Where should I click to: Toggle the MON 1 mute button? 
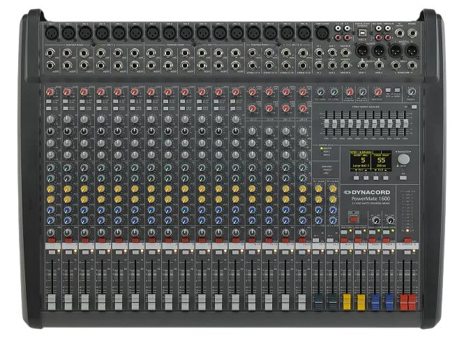tap(372, 241)
